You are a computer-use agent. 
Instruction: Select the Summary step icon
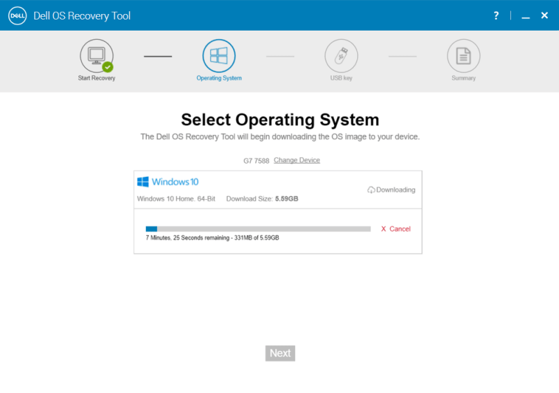point(463,56)
